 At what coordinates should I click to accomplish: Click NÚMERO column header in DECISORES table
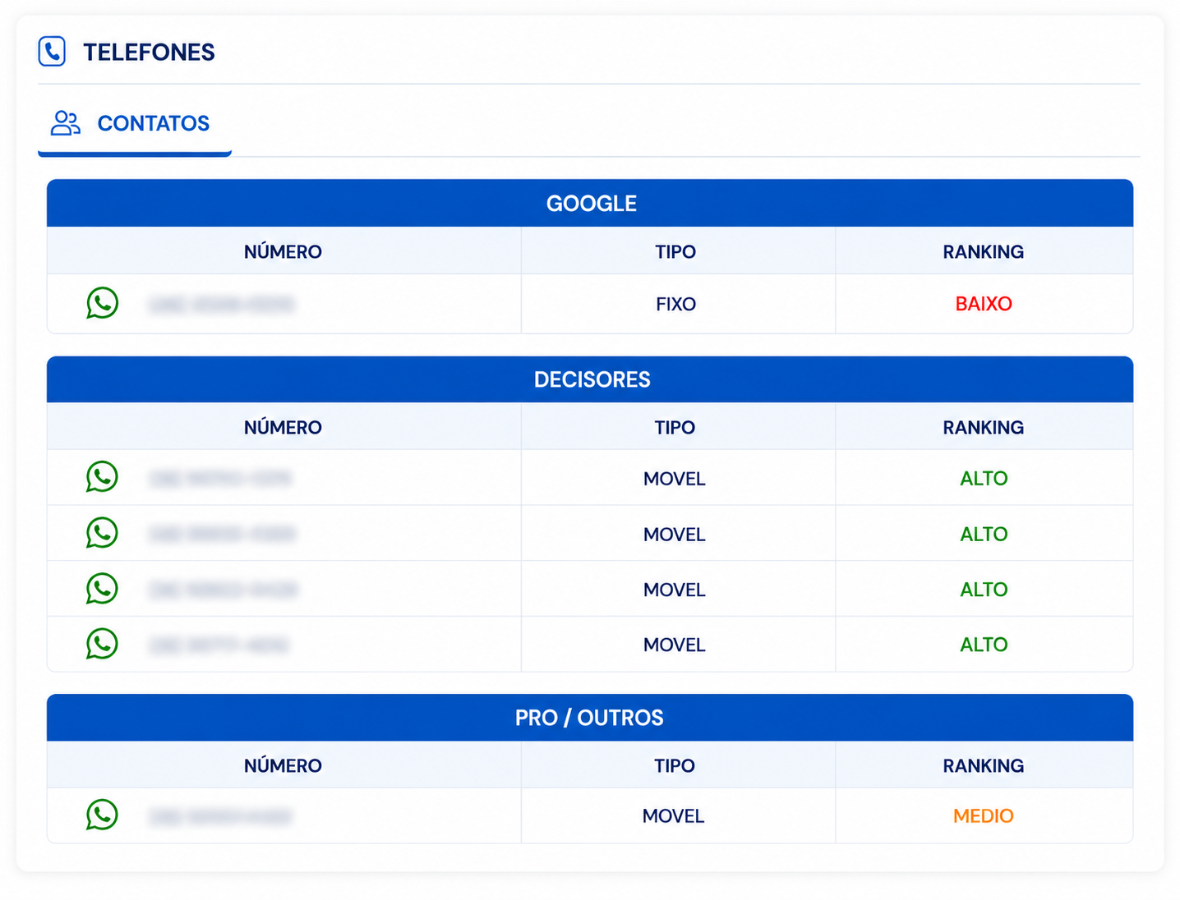tap(283, 428)
